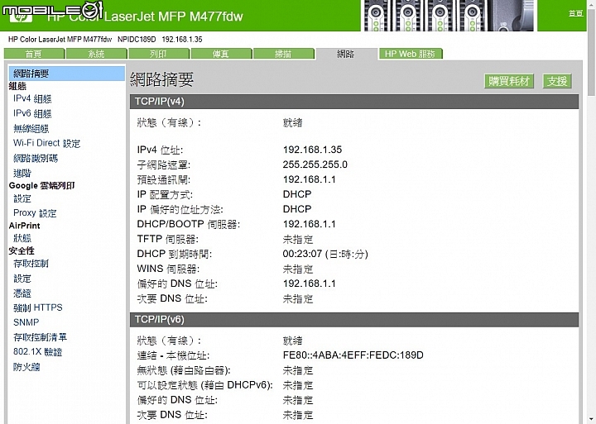Click the hostname NPIDC189D text
Screen dimensions: 596x424
137,39
